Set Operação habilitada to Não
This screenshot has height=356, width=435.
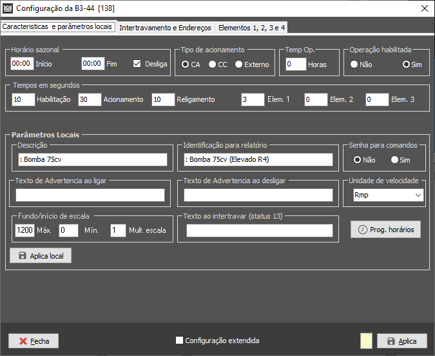[x=354, y=64]
